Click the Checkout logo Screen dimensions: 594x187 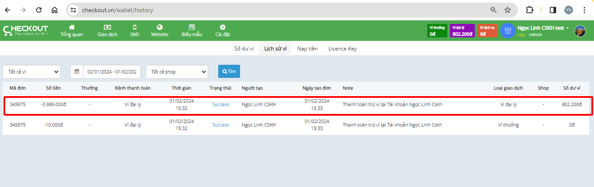pyautogui.click(x=25, y=30)
